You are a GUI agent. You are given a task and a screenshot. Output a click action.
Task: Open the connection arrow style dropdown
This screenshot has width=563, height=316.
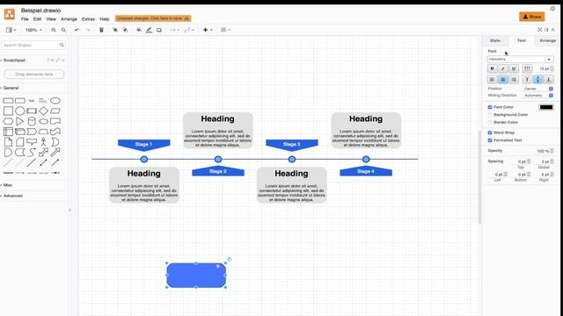point(174,30)
